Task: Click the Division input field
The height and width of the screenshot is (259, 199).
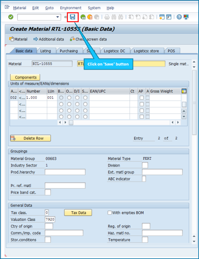Action: (145, 165)
